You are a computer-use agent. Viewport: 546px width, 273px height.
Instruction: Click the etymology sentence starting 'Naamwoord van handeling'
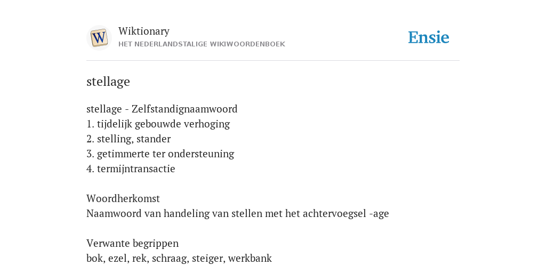coord(237,214)
